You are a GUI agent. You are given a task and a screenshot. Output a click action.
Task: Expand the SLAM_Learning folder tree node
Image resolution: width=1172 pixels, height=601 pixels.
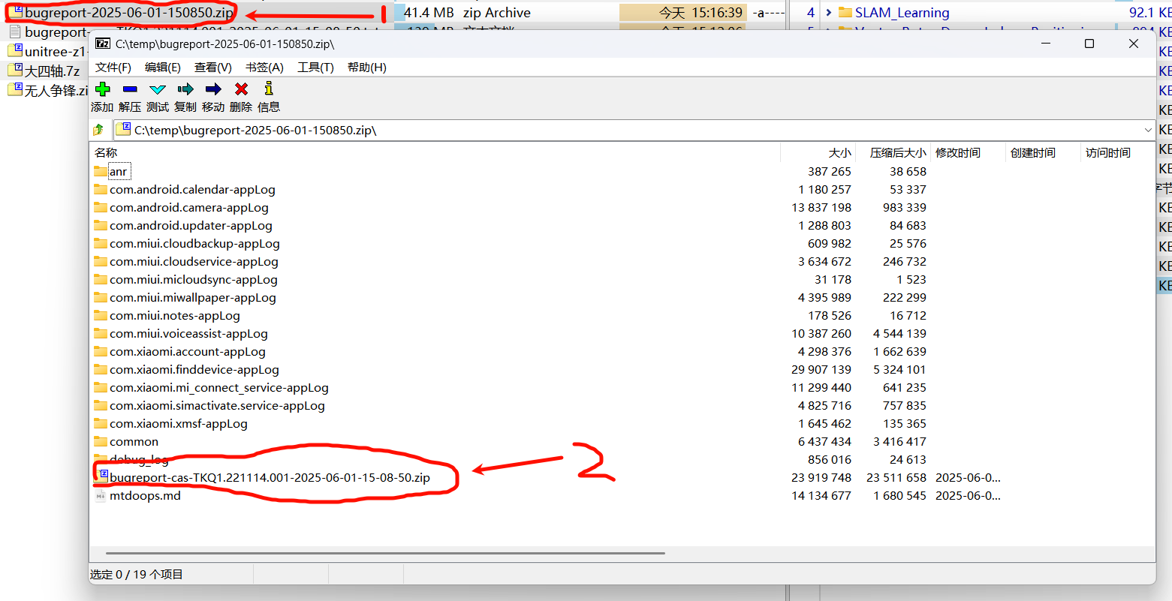pyautogui.click(x=828, y=13)
